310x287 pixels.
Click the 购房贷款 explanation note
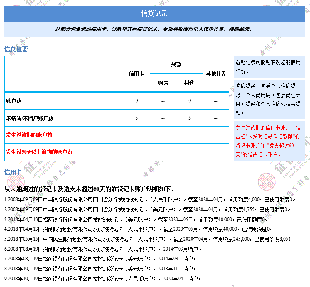click(x=269, y=99)
